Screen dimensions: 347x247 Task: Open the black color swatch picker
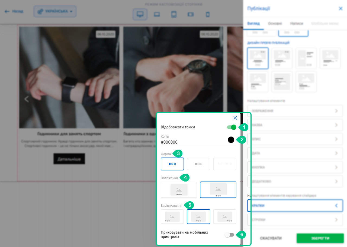coord(231,140)
